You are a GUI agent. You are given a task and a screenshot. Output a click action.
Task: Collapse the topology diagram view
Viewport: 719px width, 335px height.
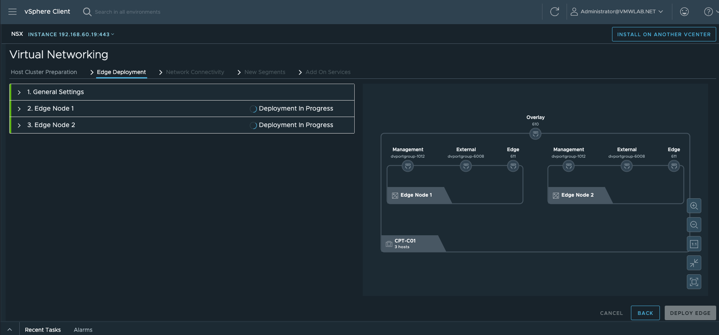click(694, 263)
